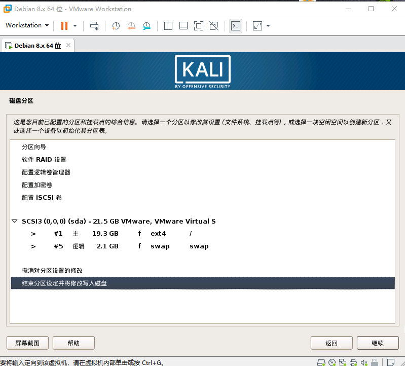Image resolution: width=405 pixels, height=366 pixels.
Task: Click the 屏幕截图 button
Action: (x=27, y=343)
